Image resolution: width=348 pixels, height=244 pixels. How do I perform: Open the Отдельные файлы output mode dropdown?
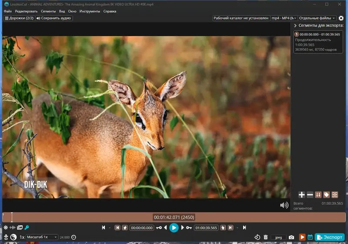point(317,18)
